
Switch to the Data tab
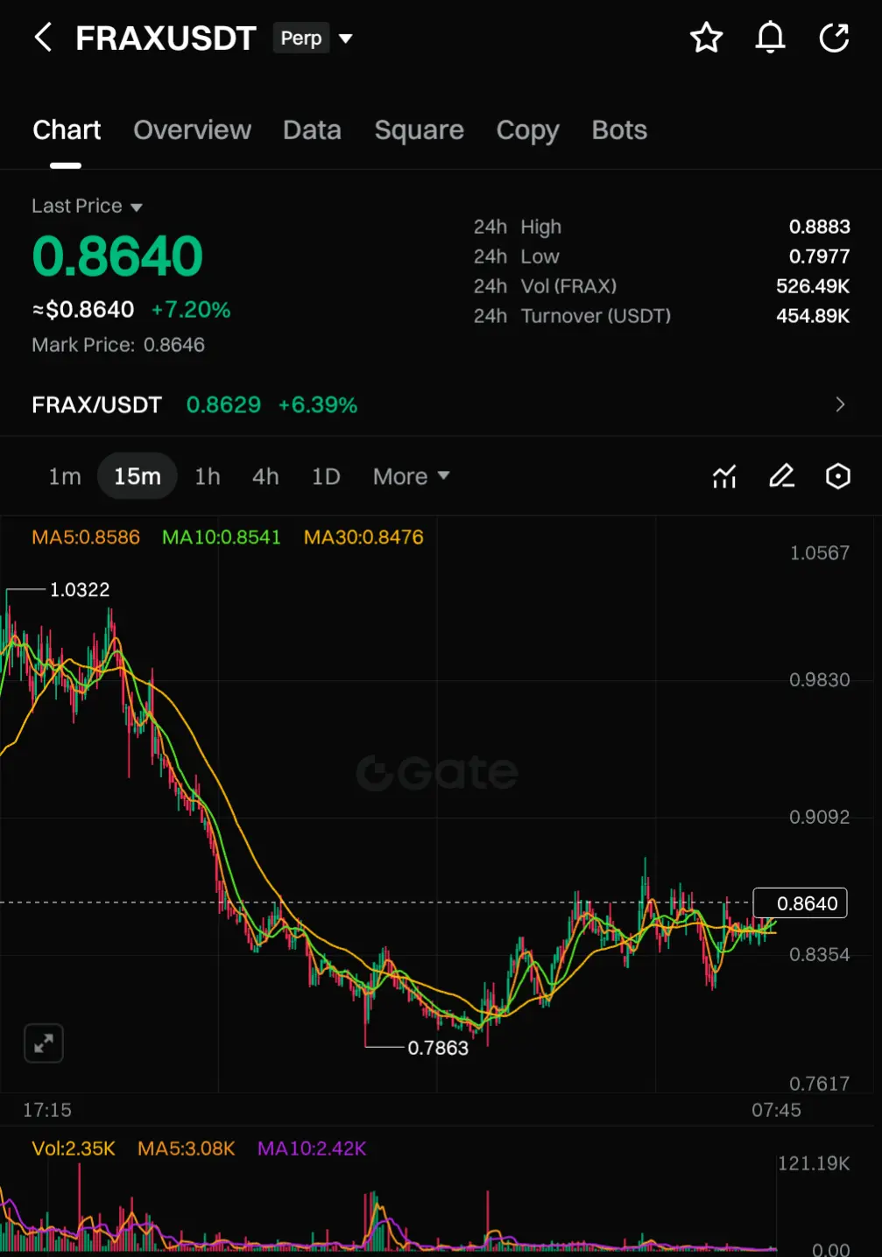point(312,130)
